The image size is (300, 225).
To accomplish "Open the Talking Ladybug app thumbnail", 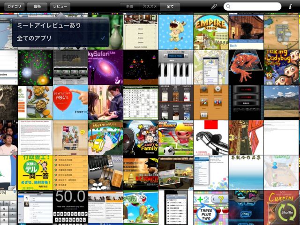I will coord(281,67).
